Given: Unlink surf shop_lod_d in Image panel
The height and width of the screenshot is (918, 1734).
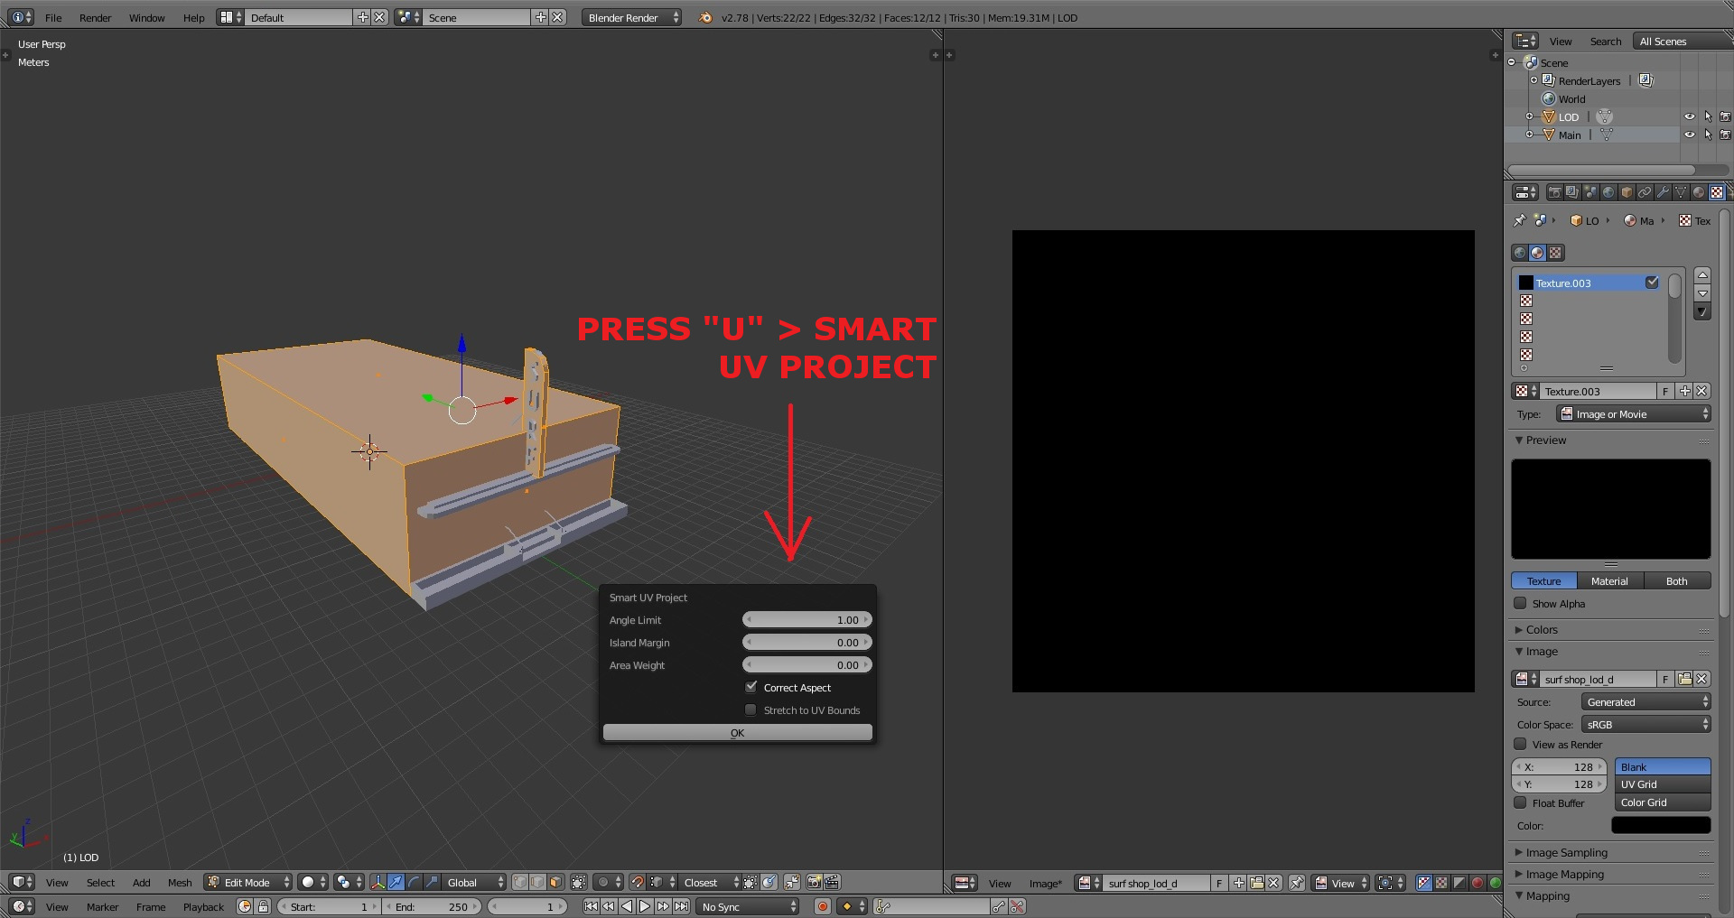Looking at the screenshot, I should tap(1701, 679).
